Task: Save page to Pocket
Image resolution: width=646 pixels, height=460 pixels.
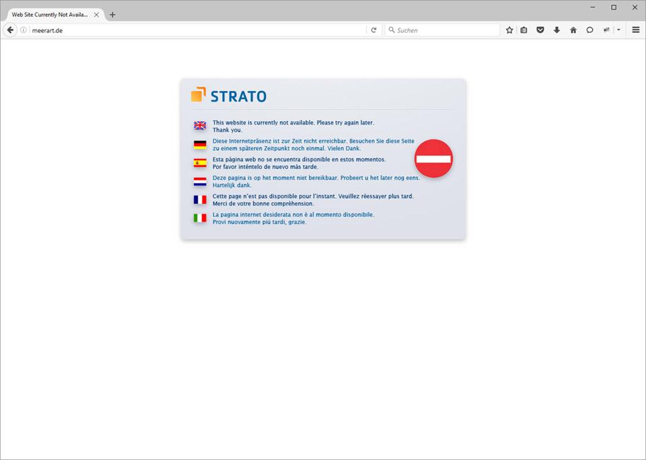Action: point(540,30)
